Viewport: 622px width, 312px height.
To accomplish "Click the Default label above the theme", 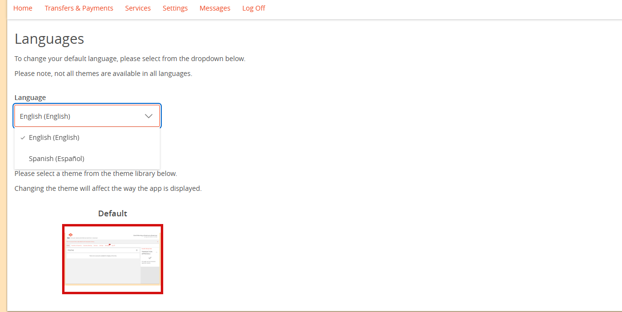I will [x=112, y=213].
